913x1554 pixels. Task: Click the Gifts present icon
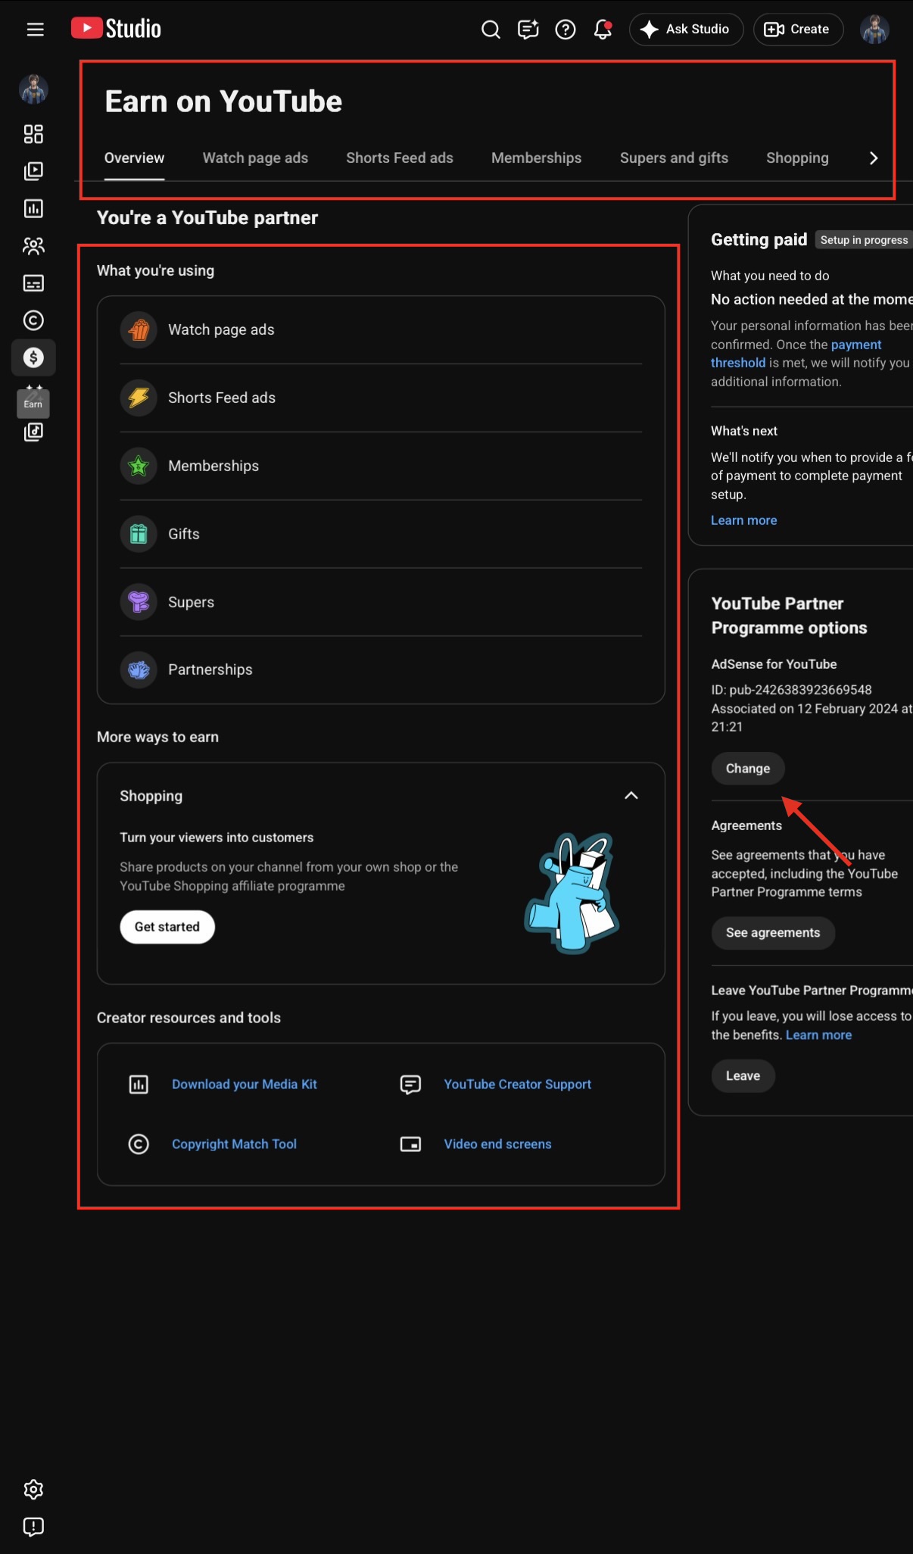coord(139,534)
